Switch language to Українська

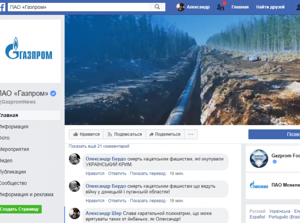[279, 211]
